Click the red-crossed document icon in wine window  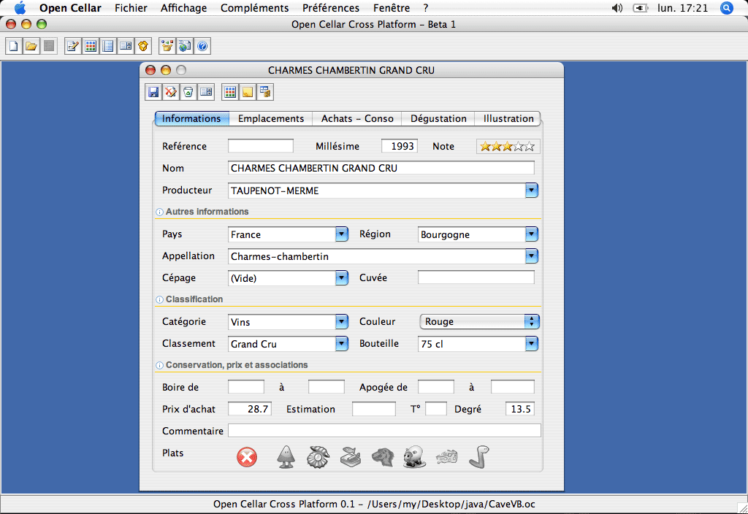pos(171,92)
